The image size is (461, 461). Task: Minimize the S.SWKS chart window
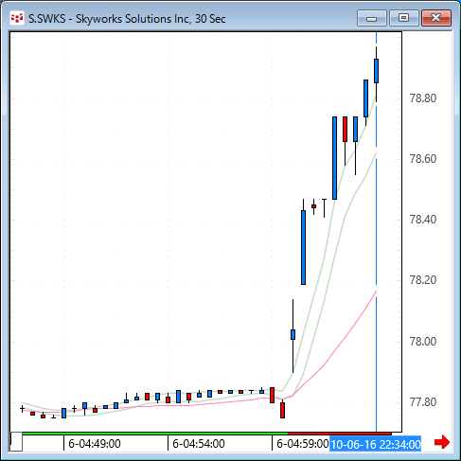click(x=372, y=18)
